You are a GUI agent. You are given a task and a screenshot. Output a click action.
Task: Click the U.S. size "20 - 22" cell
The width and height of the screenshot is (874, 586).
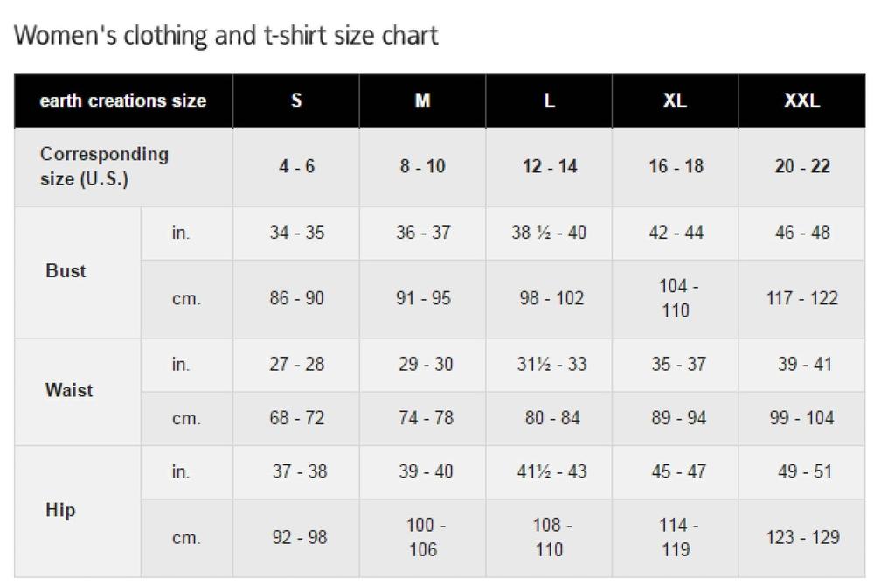(x=801, y=166)
